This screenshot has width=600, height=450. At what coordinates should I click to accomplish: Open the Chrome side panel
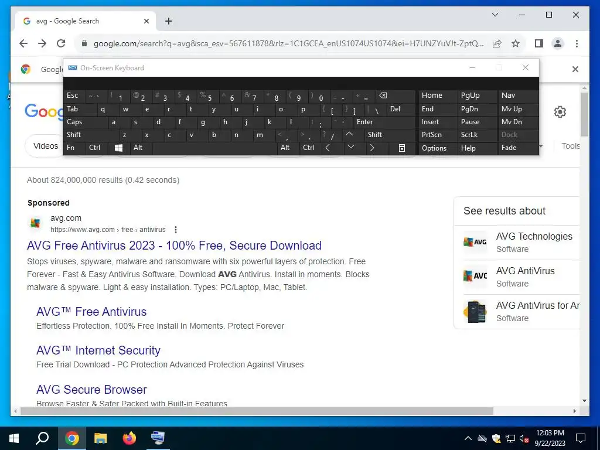(539, 43)
